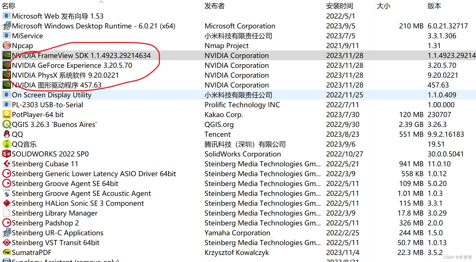Click the Tencent publisher cell
This screenshot has height=262, width=476.
[217, 134]
